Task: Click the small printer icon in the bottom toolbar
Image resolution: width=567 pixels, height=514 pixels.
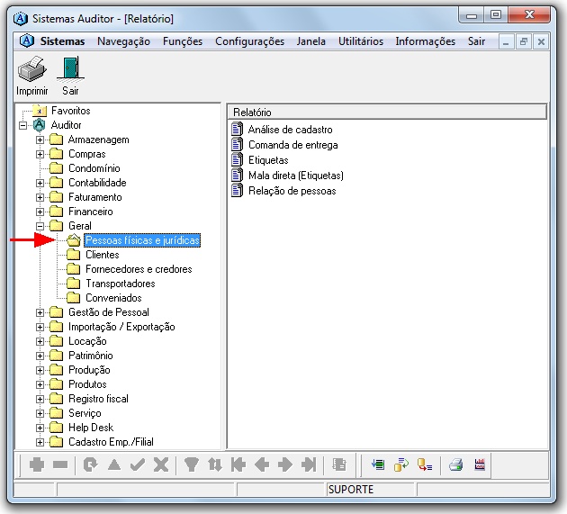Action: point(455,464)
